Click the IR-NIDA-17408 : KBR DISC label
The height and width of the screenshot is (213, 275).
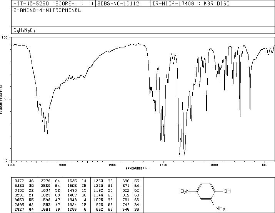[x=191, y=3]
